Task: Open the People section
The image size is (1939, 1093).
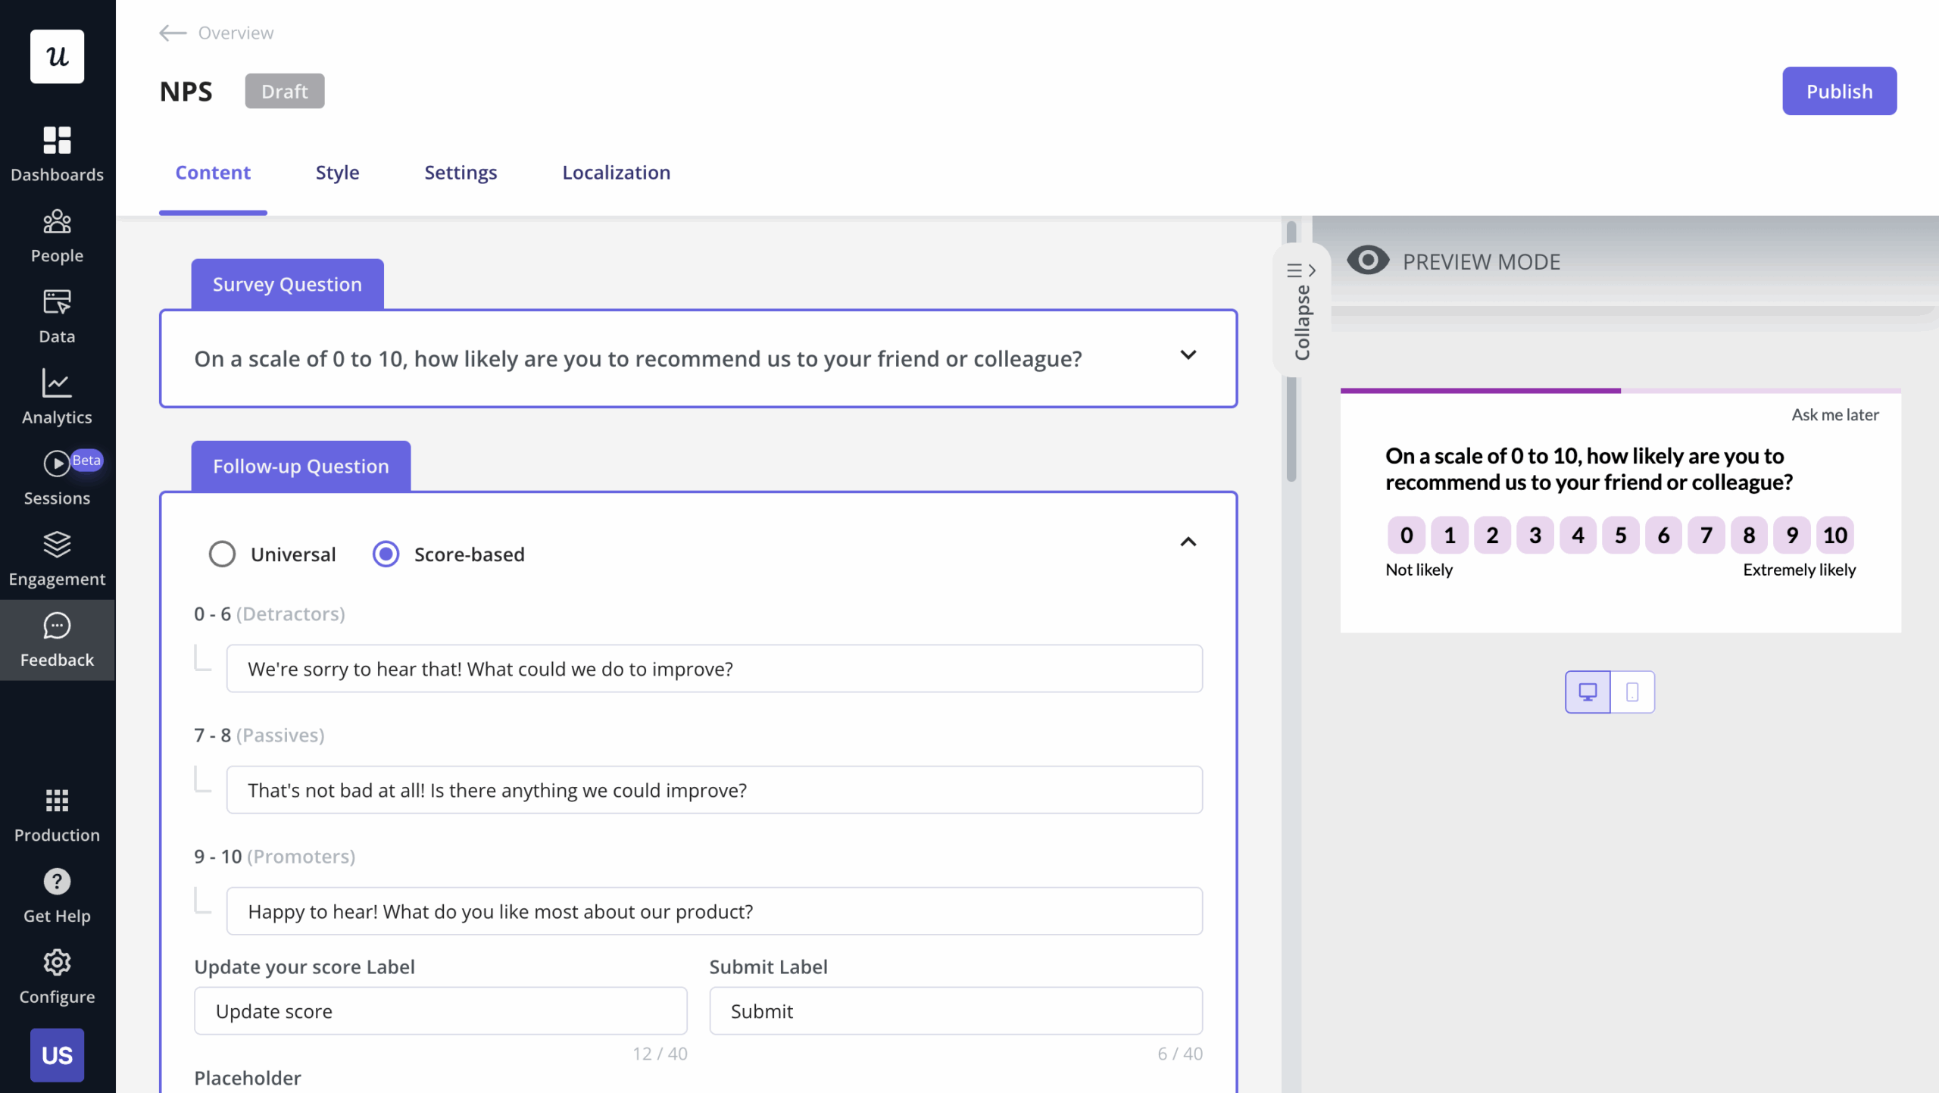Action: 57,236
